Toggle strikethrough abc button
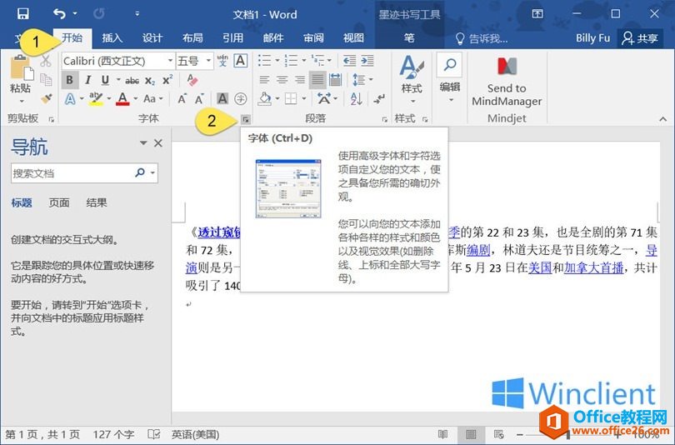The width and height of the screenshot is (675, 445). pyautogui.click(x=132, y=81)
